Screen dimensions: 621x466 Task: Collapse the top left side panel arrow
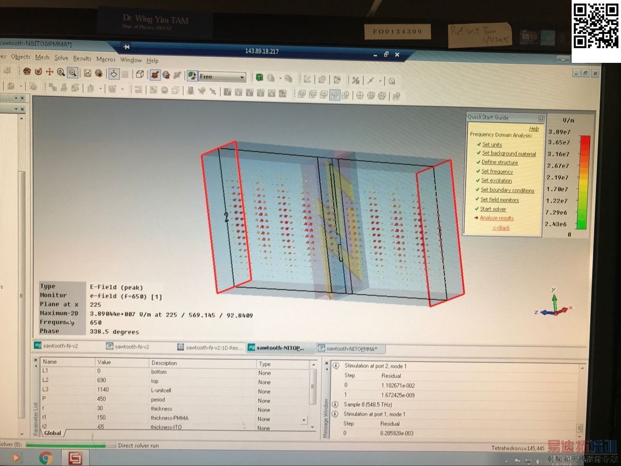point(16,98)
